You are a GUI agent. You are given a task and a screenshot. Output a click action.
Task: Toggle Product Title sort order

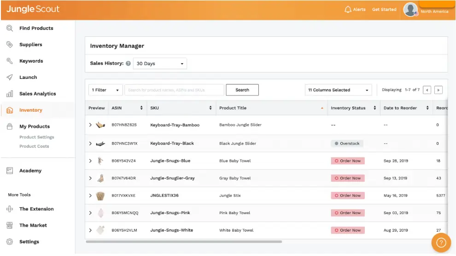[322, 108]
